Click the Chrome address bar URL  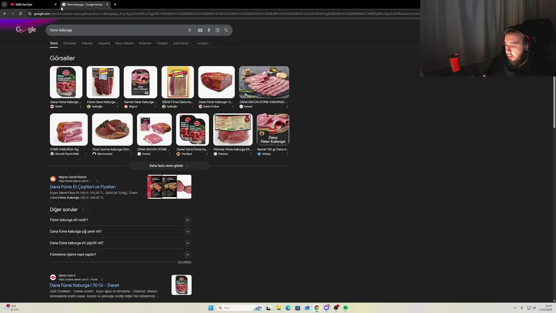pyautogui.click(x=226, y=13)
